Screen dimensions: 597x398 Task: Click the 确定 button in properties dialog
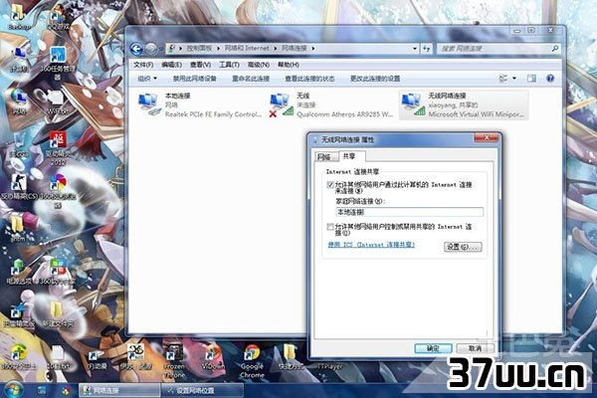coord(433,348)
